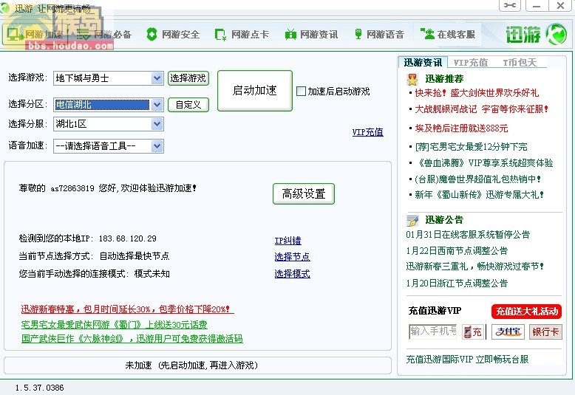Open the 迅游新春特惠 red promo link

click(126, 309)
